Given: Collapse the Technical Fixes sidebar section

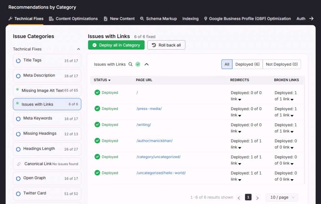Looking at the screenshot, I should (79, 49).
